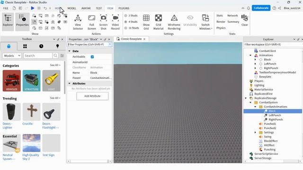Expand the LeftPunch item under Animations
Screen dimensions: 303x170
pos(255,64)
